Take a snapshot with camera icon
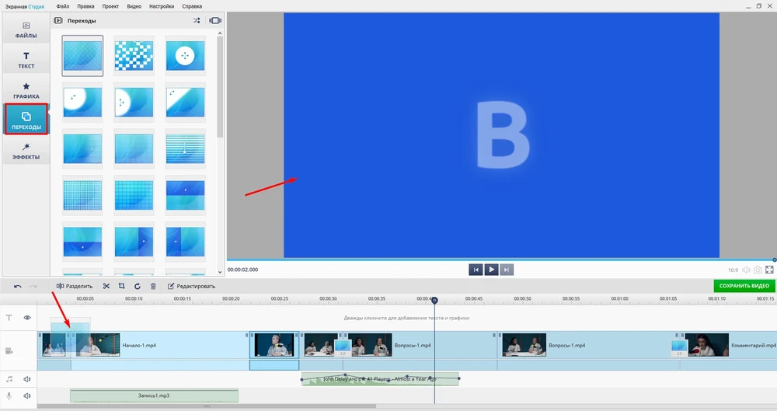Image resolution: width=777 pixels, height=411 pixels. pos(758,270)
